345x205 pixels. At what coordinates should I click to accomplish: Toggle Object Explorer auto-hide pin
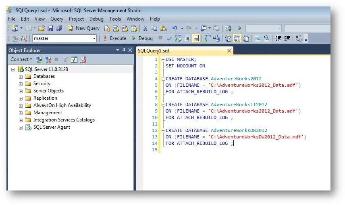(124, 50)
